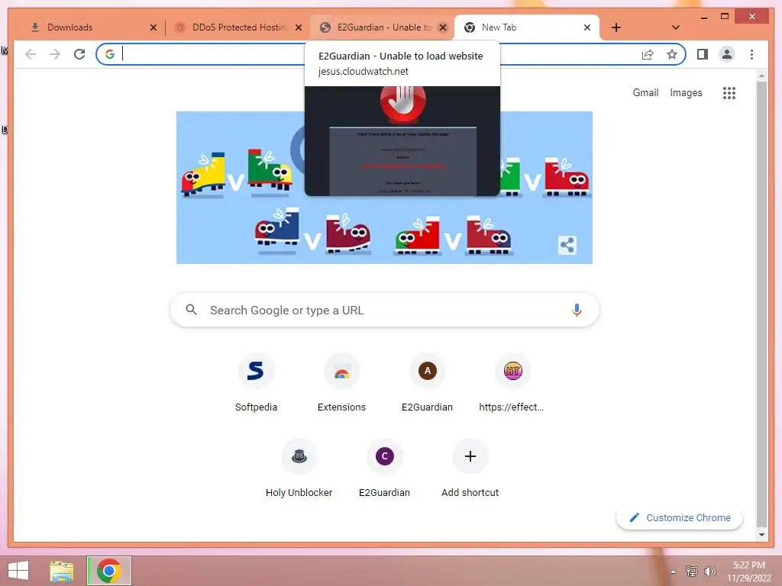Open the Google apps grid
This screenshot has height=586, width=782.
(729, 92)
